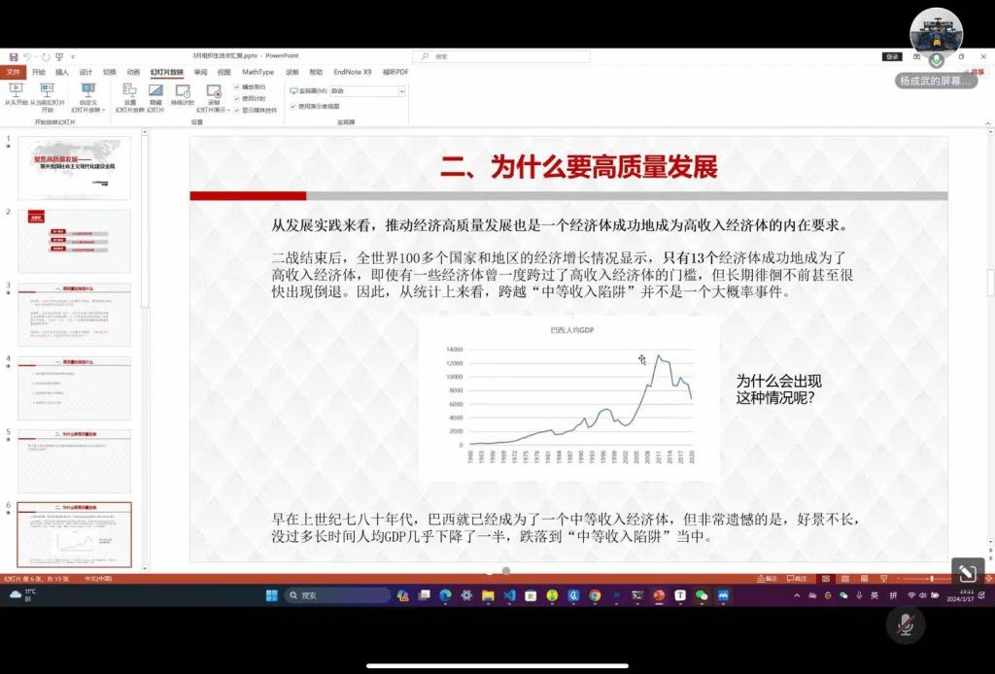This screenshot has height=674, width=995.
Task: Open Visual Studio Code from the taskbar
Action: coord(509,594)
